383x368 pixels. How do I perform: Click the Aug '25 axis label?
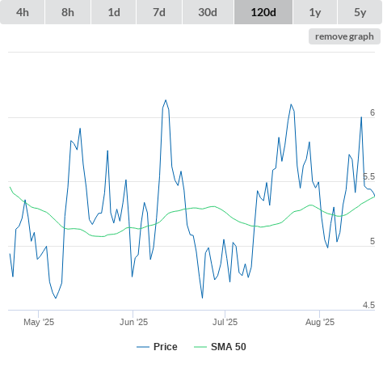click(x=320, y=322)
